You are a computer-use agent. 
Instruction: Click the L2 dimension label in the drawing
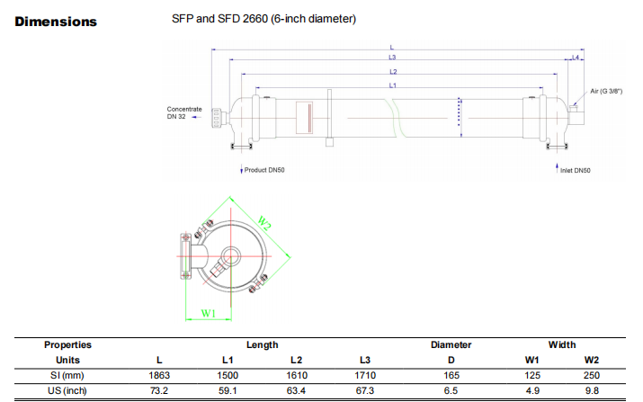393,72
